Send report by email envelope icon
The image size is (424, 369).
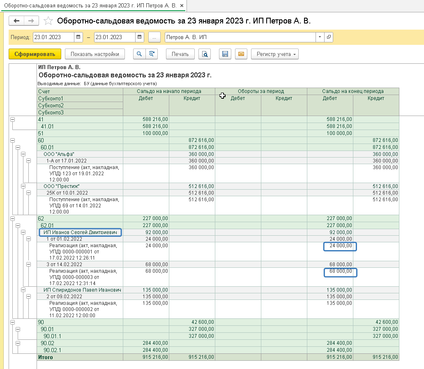click(x=241, y=54)
